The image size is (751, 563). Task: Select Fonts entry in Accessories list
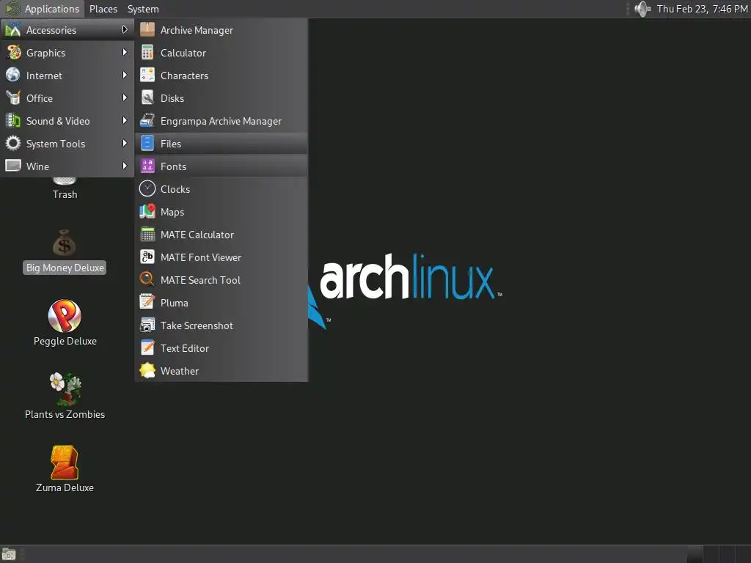(x=221, y=166)
